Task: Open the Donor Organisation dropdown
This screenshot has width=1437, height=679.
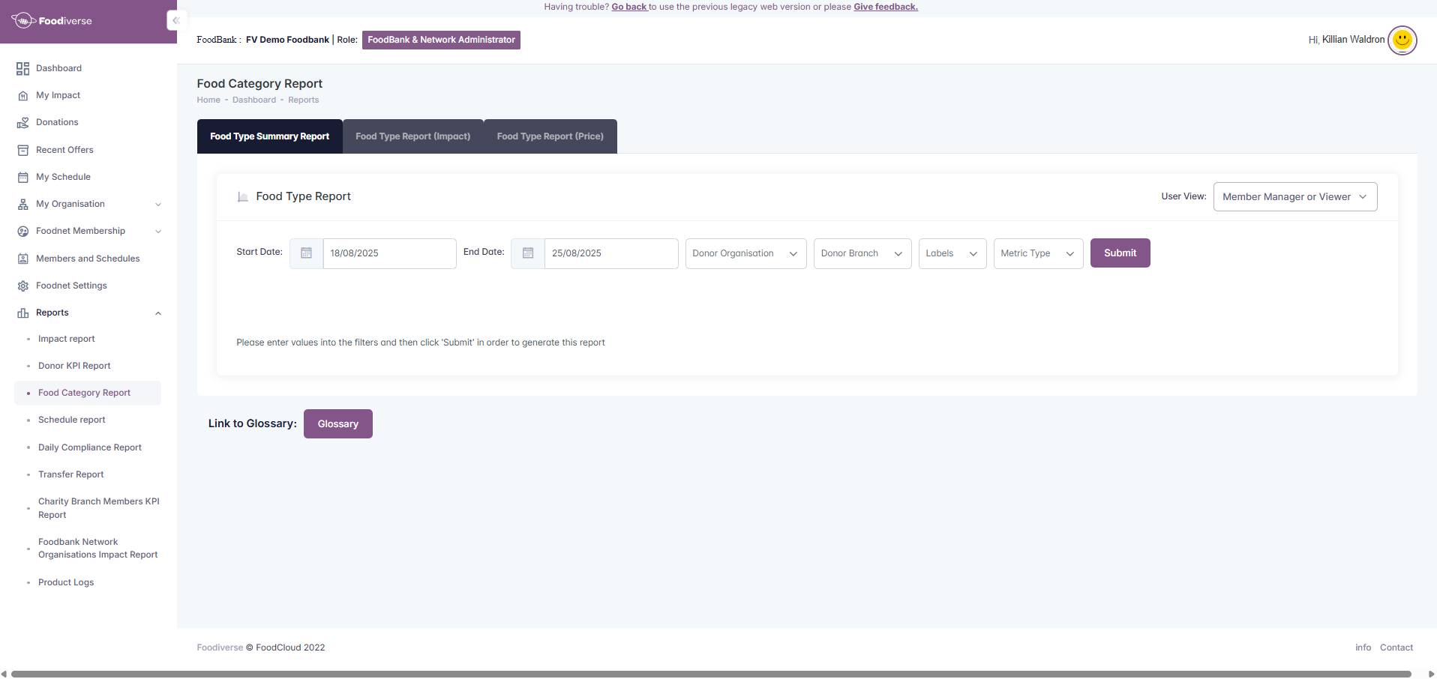Action: coord(745,253)
